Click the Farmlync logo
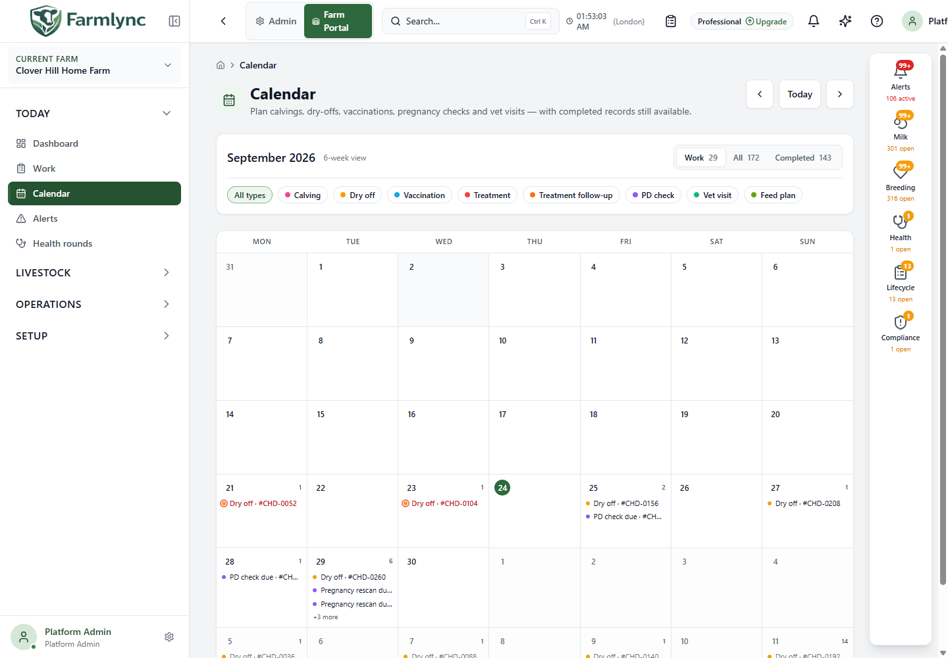 click(x=88, y=20)
